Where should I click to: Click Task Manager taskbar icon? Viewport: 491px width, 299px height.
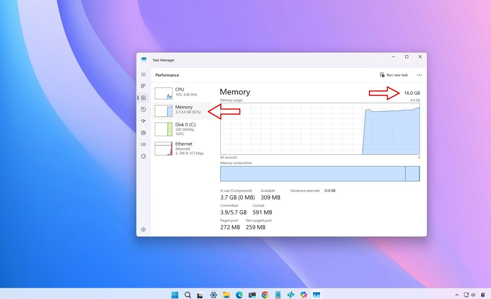(x=317, y=295)
